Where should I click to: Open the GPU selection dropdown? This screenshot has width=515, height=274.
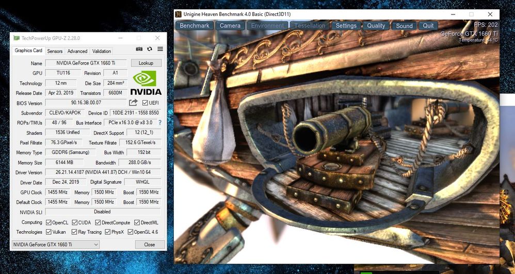(x=48, y=244)
